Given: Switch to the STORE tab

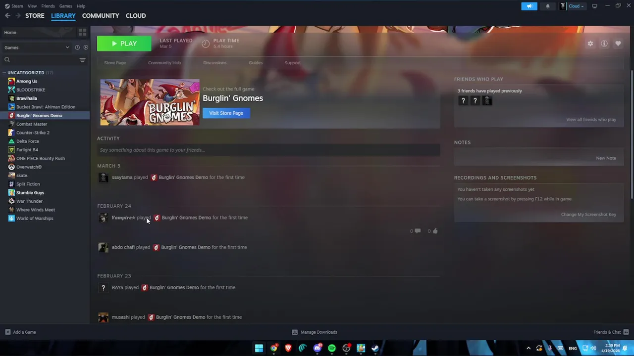Looking at the screenshot, I should click(x=35, y=16).
